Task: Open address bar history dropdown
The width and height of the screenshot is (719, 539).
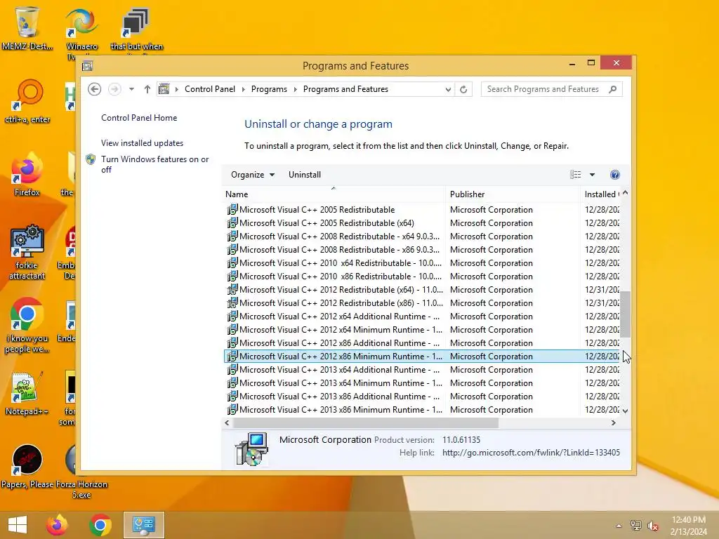Action: pyautogui.click(x=448, y=89)
